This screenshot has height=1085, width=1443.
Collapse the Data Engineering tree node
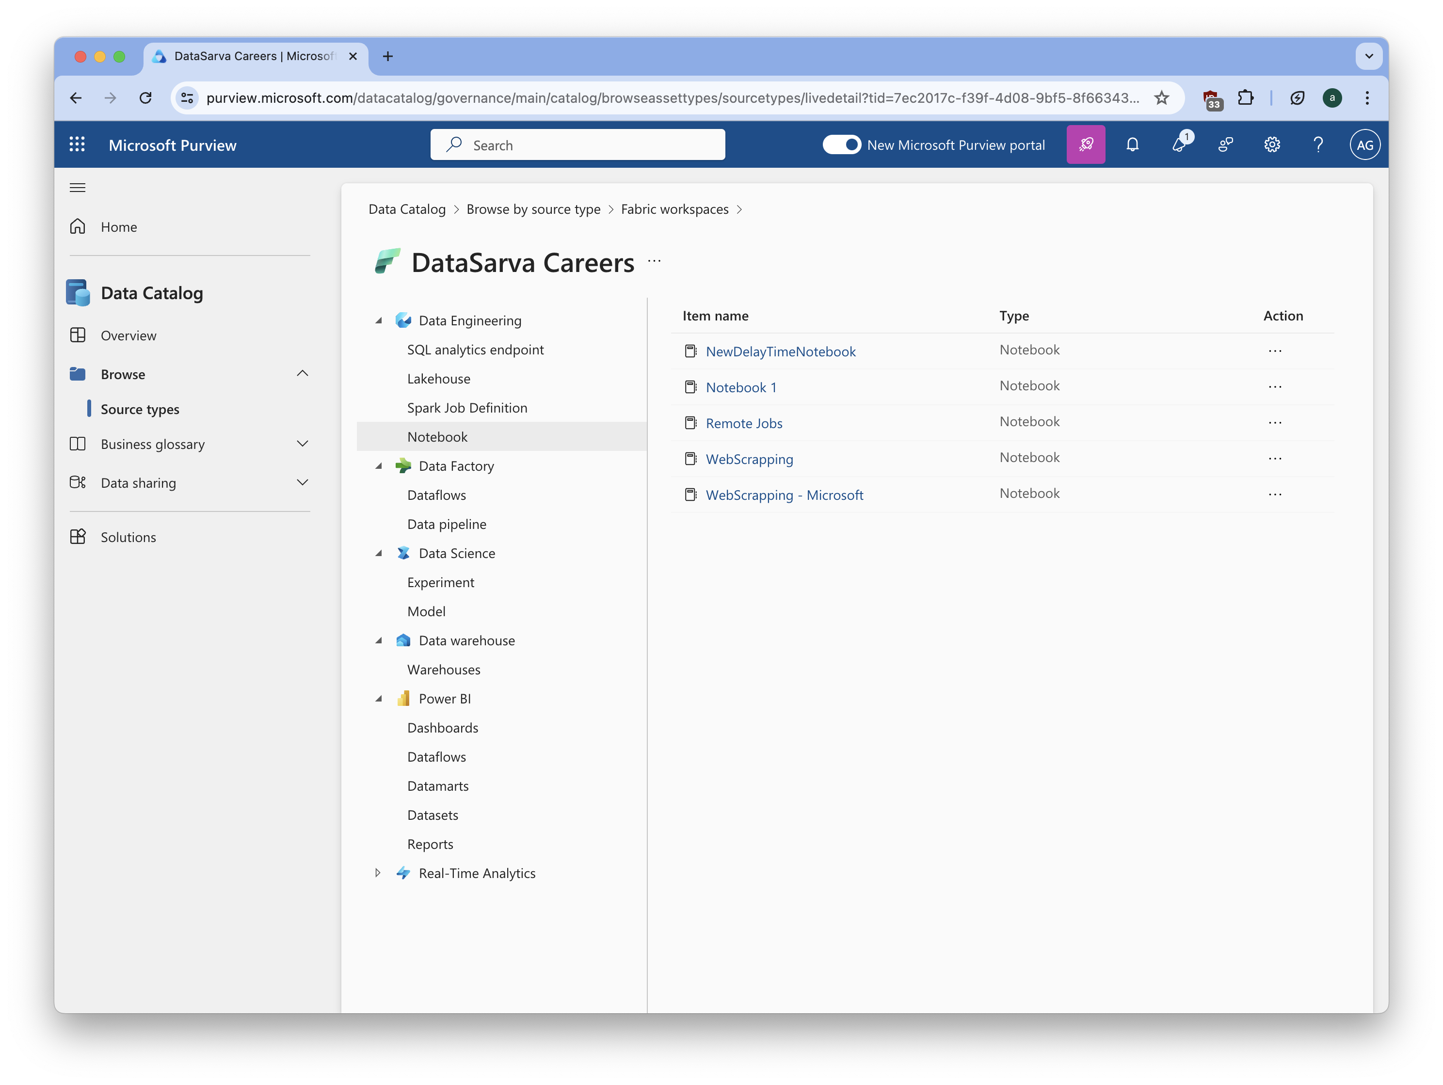378,321
